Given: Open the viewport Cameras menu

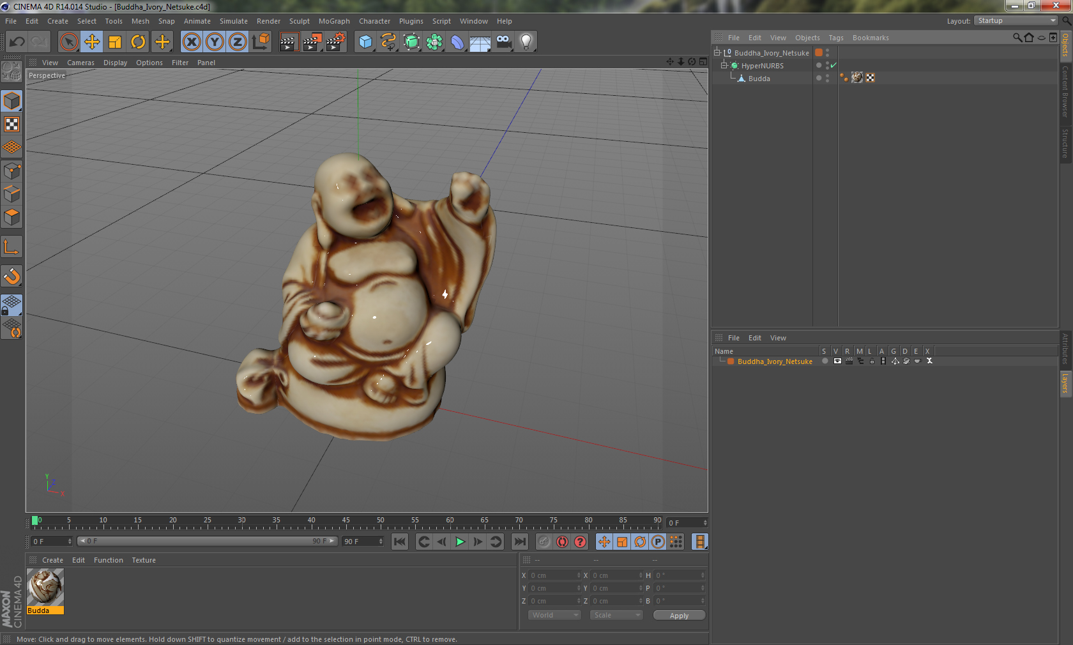Looking at the screenshot, I should (x=80, y=63).
